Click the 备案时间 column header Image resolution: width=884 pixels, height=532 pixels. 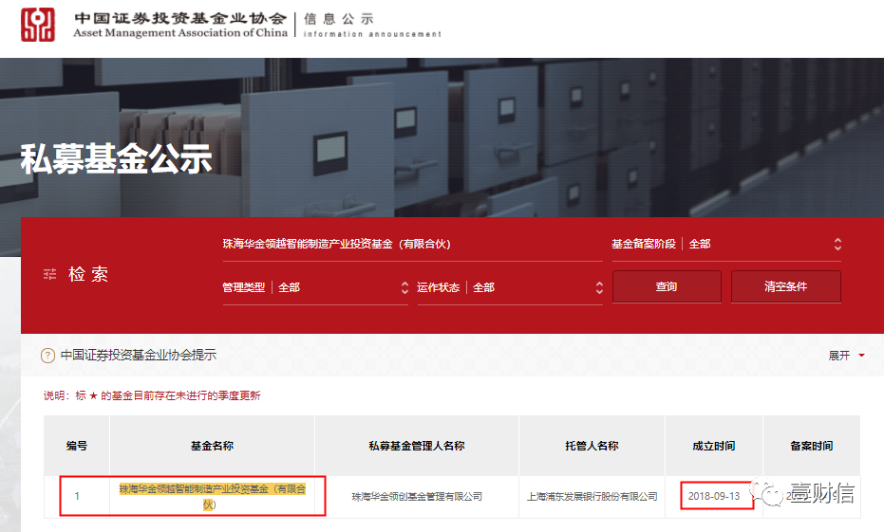click(811, 446)
